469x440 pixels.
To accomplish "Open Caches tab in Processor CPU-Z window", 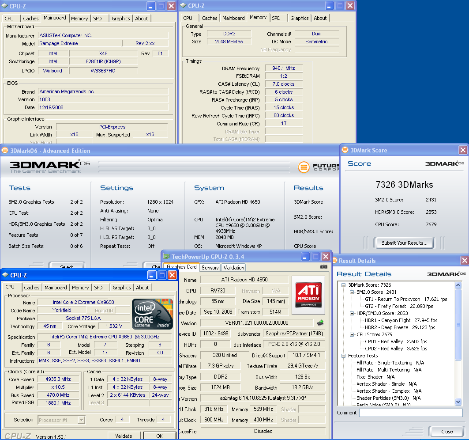I will point(32,288).
